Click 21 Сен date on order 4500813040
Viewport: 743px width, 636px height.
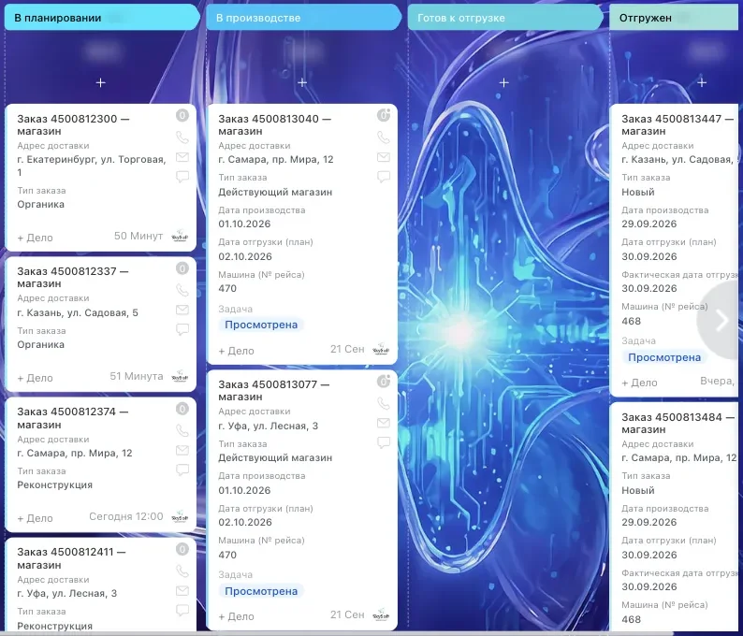pyautogui.click(x=347, y=349)
